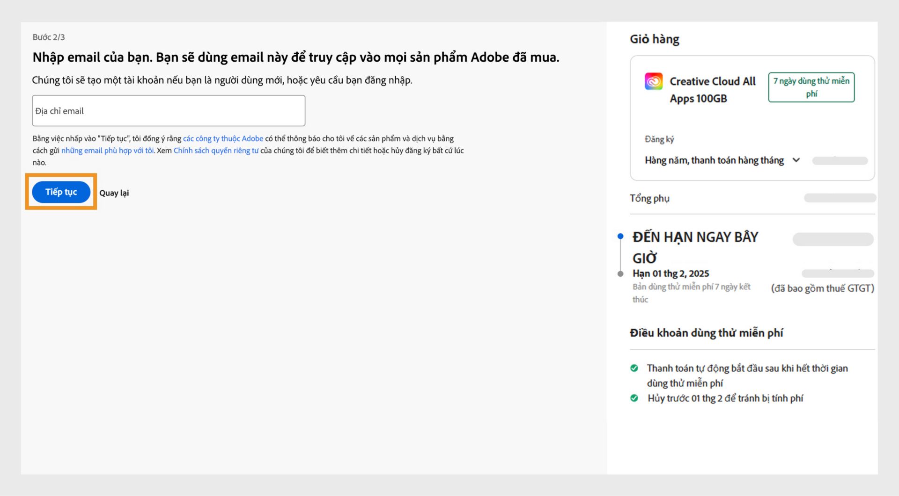Open the Chính sách quyền riêng tư link
The image size is (899, 496).
tap(216, 151)
